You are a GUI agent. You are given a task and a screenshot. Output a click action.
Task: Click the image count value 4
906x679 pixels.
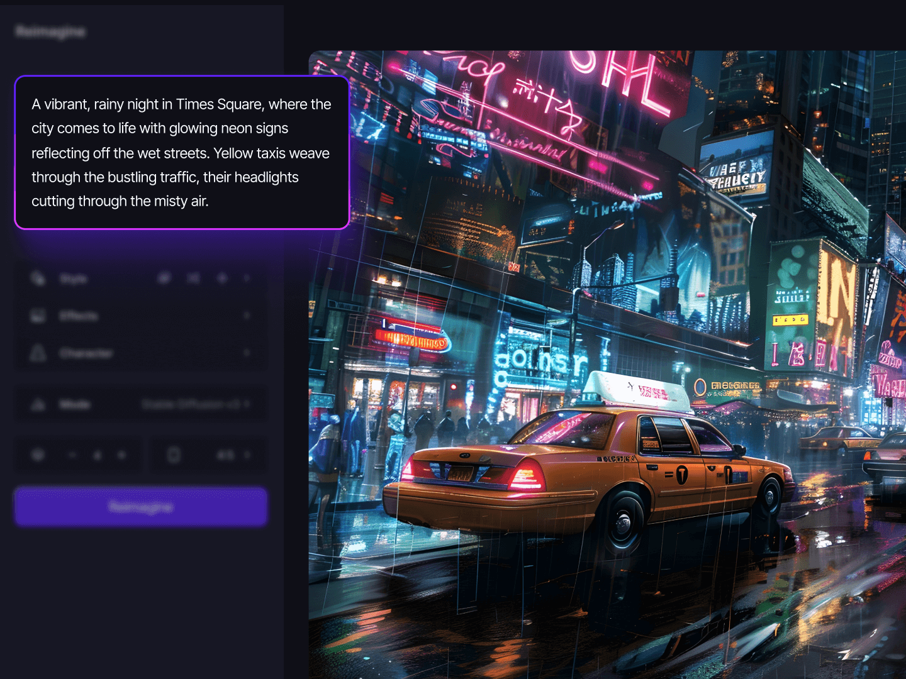pos(97,455)
